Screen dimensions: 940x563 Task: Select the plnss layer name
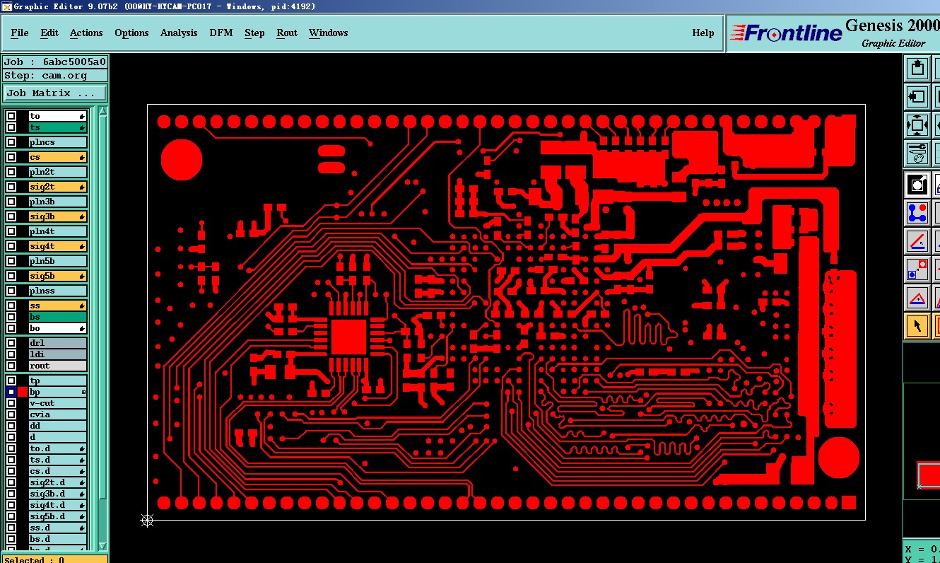(x=58, y=291)
